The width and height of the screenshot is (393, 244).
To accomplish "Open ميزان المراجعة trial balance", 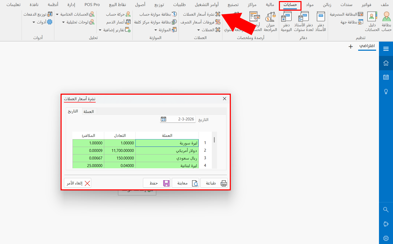I will pos(270,22).
